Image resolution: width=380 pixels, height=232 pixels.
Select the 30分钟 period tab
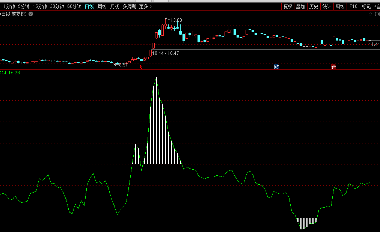tap(57, 6)
